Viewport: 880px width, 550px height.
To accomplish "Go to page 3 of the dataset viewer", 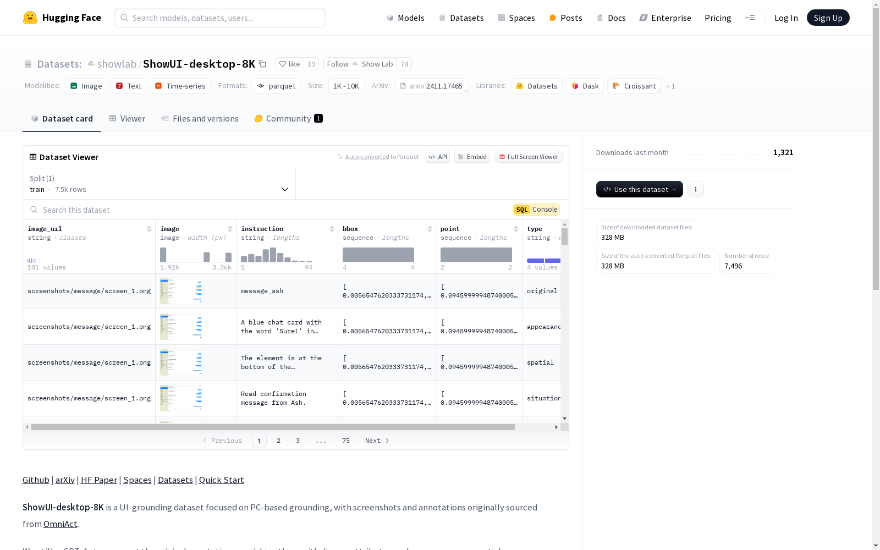I will point(298,441).
